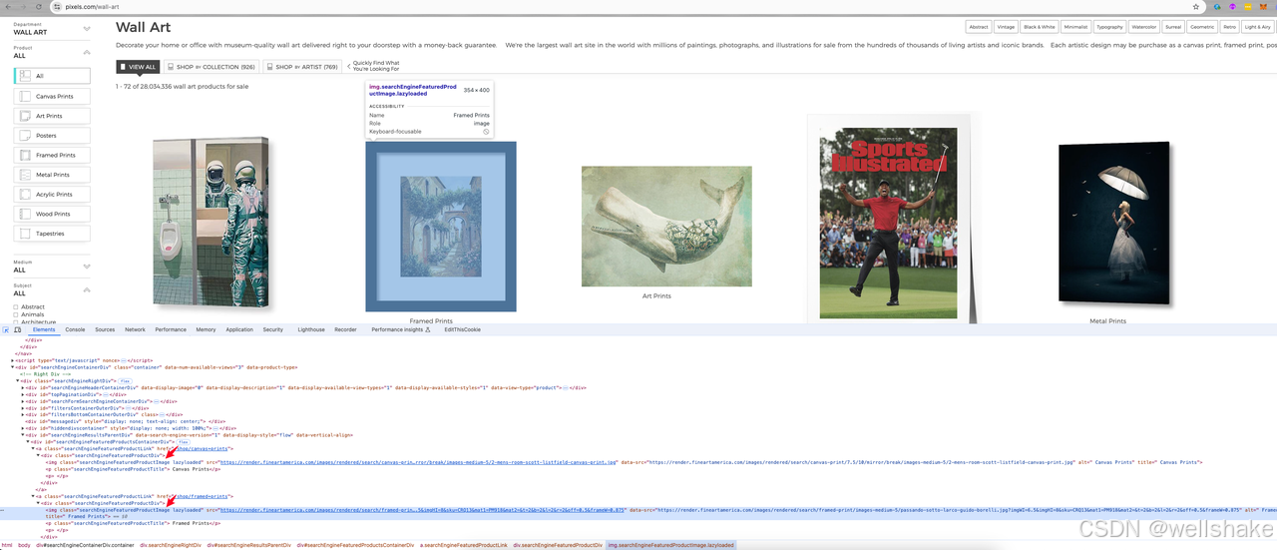Image resolution: width=1277 pixels, height=550 pixels.
Task: Filter by the Minimalist style tag
Action: coord(1075,27)
